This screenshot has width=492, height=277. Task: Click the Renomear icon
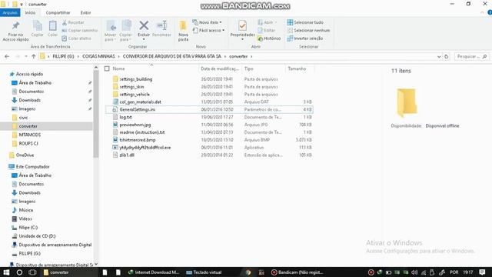(161, 25)
